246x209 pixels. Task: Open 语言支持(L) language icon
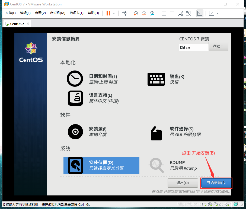coord(75,98)
